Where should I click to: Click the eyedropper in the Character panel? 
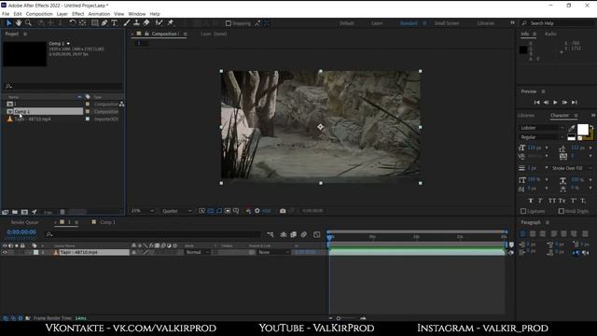(571, 129)
